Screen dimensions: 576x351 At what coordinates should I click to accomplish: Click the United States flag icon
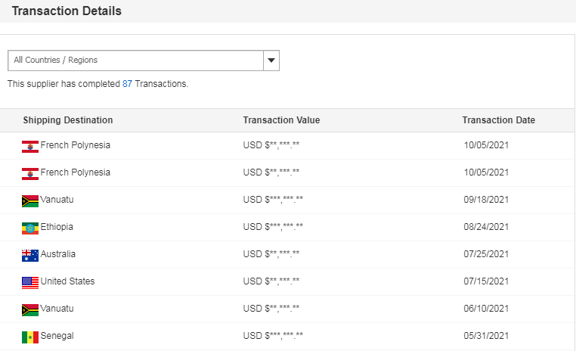coord(30,282)
